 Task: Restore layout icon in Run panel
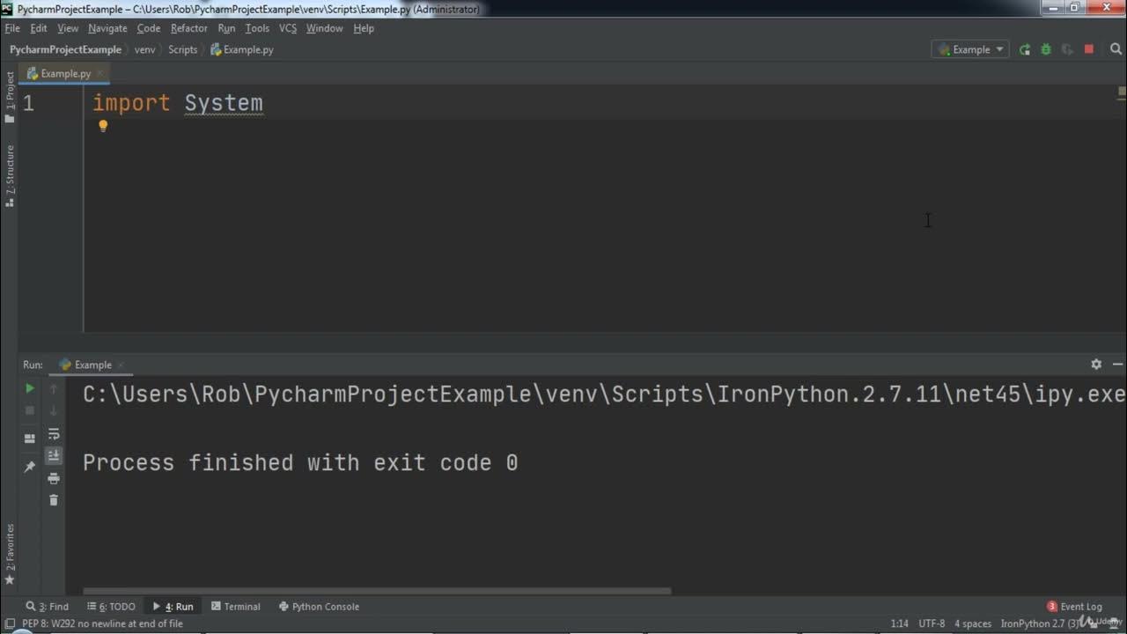coord(30,438)
